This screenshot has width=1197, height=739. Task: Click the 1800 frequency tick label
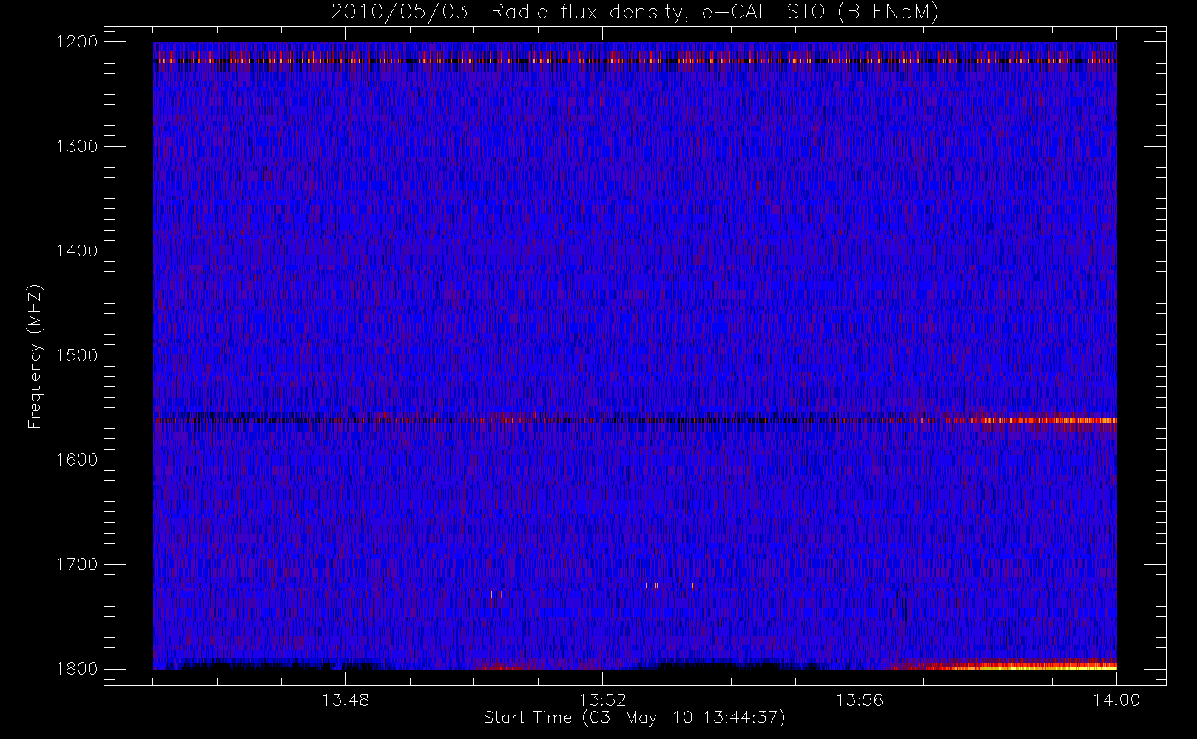pos(77,669)
